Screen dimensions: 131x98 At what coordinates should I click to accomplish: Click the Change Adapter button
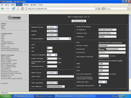coord(79,21)
